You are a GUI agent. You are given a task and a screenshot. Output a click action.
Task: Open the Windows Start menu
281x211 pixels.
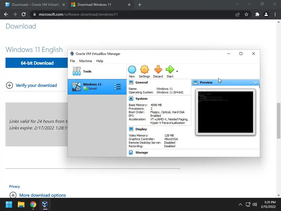tap(9, 204)
